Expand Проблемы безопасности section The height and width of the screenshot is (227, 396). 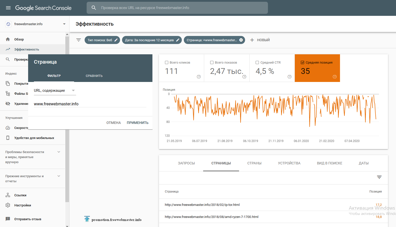[x=59, y=152]
